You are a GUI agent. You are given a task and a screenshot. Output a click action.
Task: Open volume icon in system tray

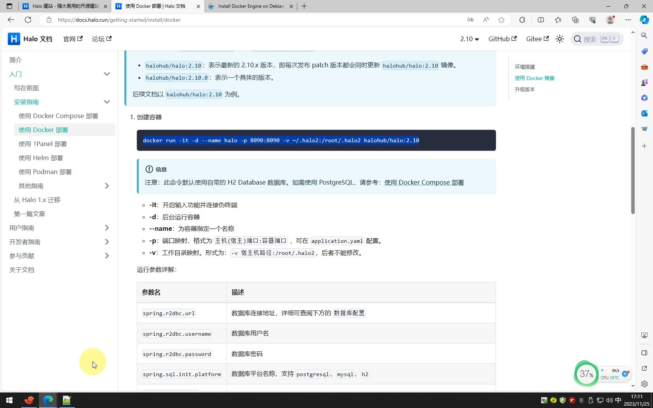coord(609,400)
